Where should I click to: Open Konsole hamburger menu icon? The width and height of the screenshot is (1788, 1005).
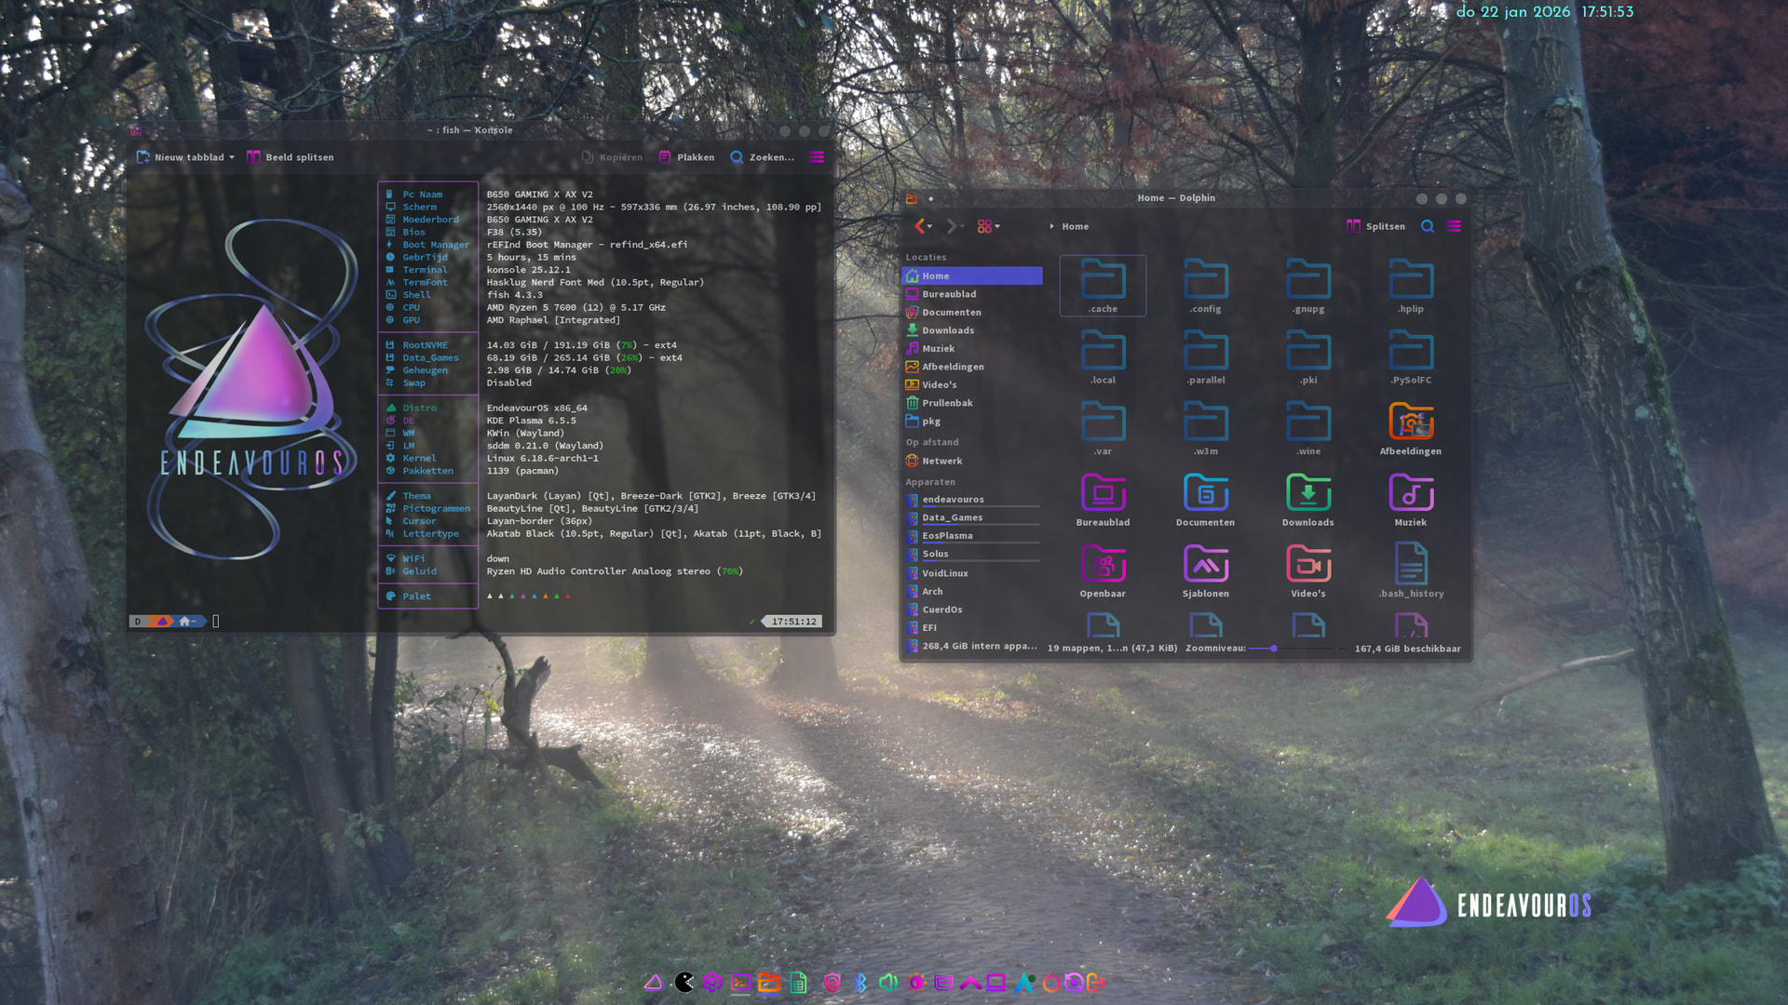click(x=817, y=157)
